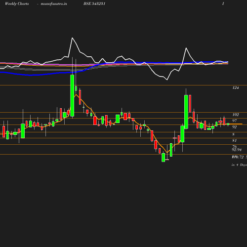Click the "BSE 543231" symbol label
This screenshot has width=247, height=247.
(x=94, y=3)
